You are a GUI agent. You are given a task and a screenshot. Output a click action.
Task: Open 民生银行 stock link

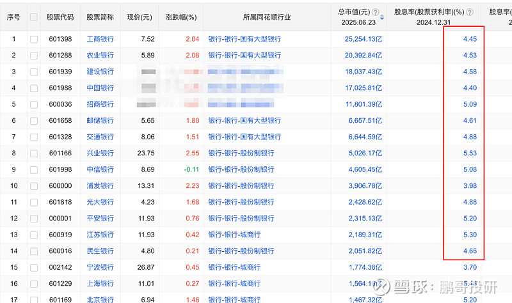[100, 251]
